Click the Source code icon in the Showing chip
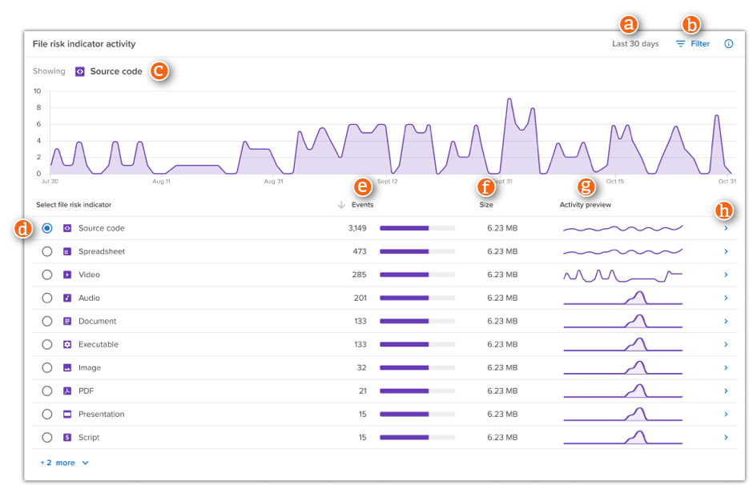The image size is (749, 485). [80, 70]
